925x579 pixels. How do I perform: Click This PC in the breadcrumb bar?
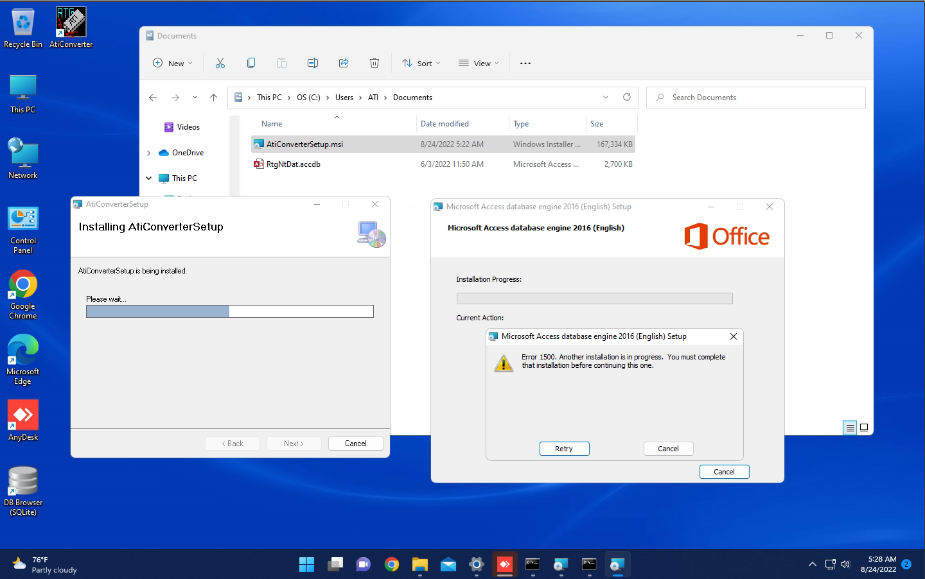(x=269, y=97)
